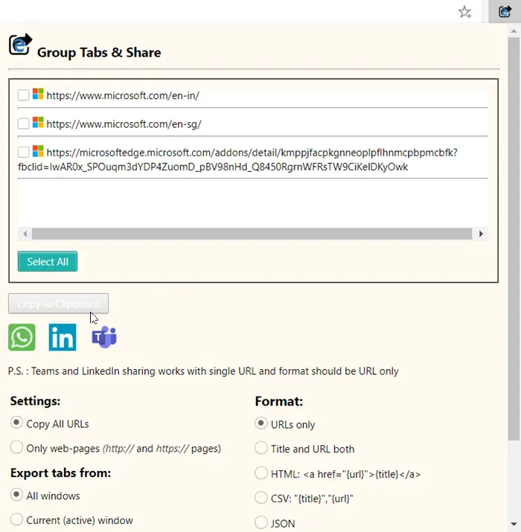Click the https://www.microsoft.com/en-in/ URL text
The height and width of the screenshot is (532, 521).
tap(123, 96)
